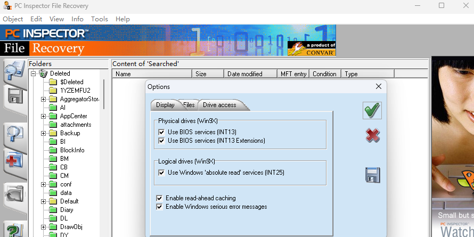Sort by Type column header
The height and width of the screenshot is (237, 474).
coord(367,73)
